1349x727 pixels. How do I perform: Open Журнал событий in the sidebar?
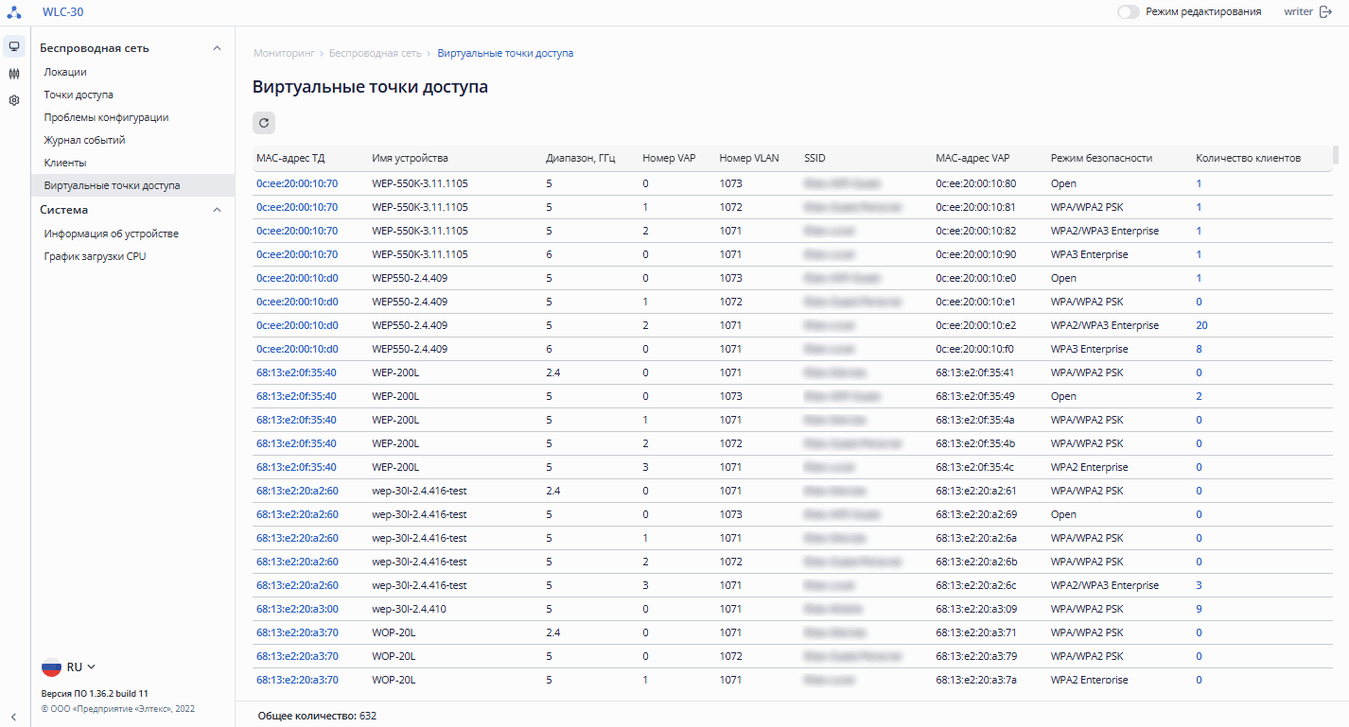click(84, 140)
